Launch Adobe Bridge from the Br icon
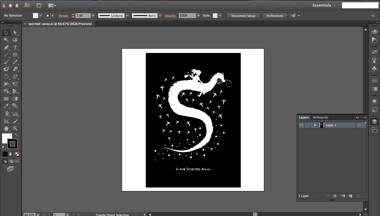380x216 pixels. click(x=39, y=5)
